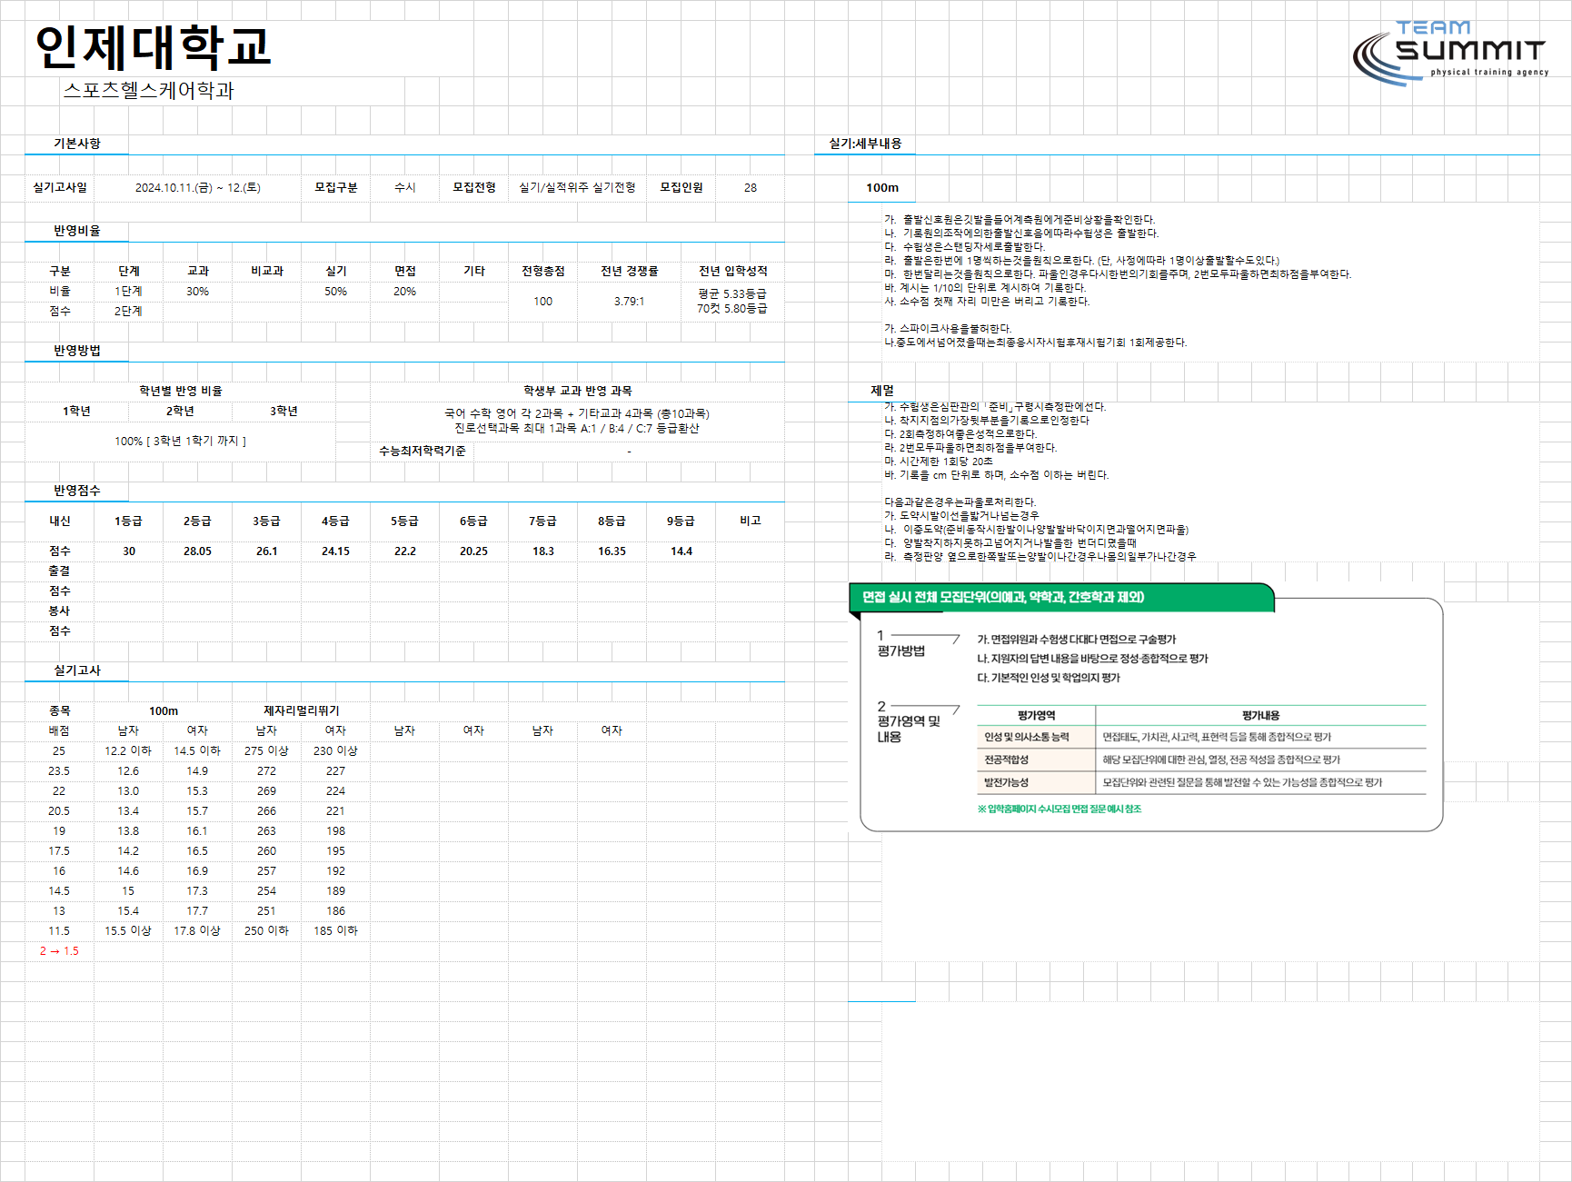Select the 1등급 column header
Image resolution: width=1572 pixels, height=1182 pixels.
129,521
